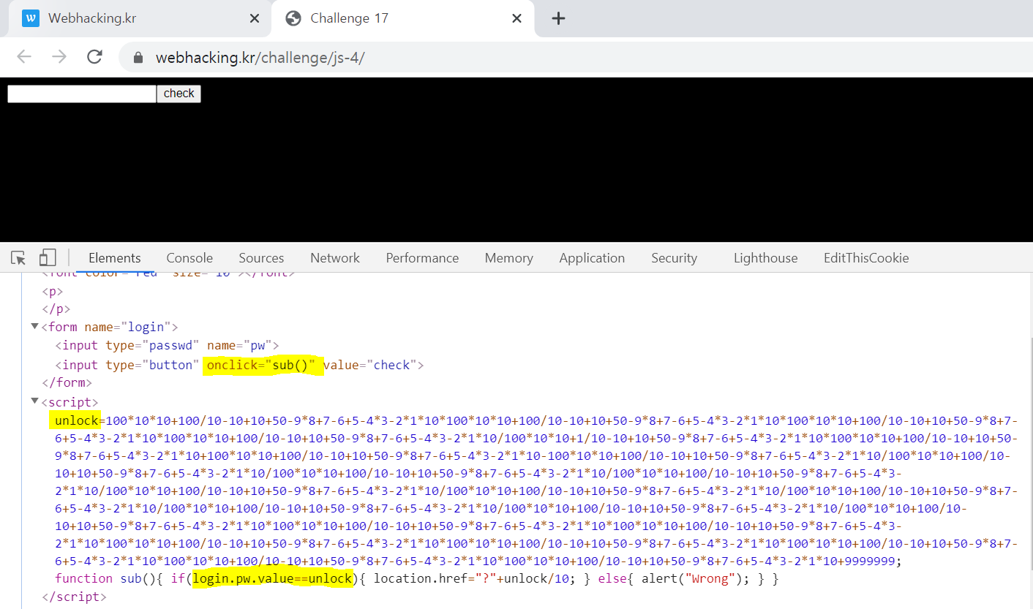This screenshot has width=1033, height=609.
Task: Select the input type="button" line
Action: point(240,364)
